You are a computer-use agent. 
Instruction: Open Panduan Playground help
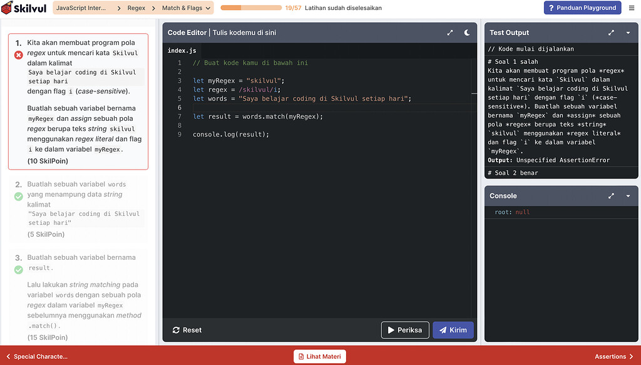(x=582, y=8)
